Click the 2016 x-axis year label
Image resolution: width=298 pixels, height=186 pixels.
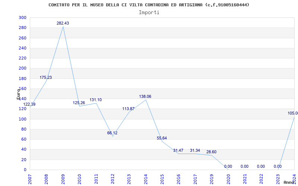179,179
